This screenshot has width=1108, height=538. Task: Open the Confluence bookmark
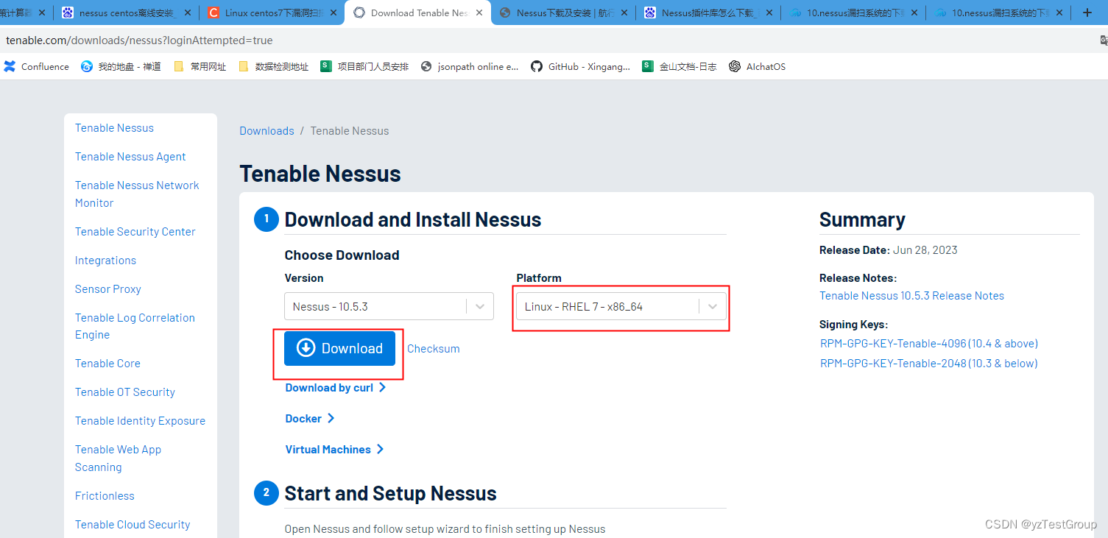pos(36,66)
